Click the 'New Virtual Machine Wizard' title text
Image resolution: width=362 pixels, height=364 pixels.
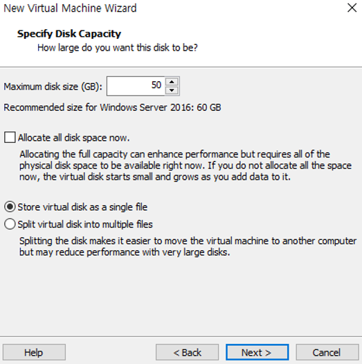point(70,8)
